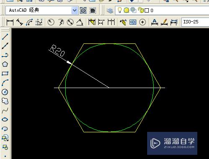Image resolution: width=209 pixels, height=159 pixels.
Task: Select the Arc Length dimension tool
Action: click(x=29, y=22)
